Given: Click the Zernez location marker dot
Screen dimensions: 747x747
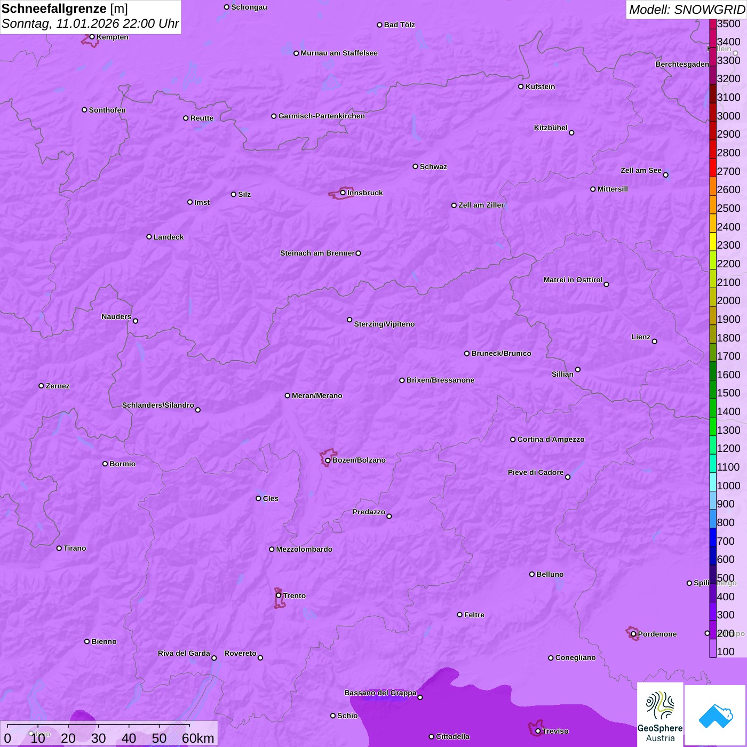Looking at the screenshot, I should (x=42, y=386).
